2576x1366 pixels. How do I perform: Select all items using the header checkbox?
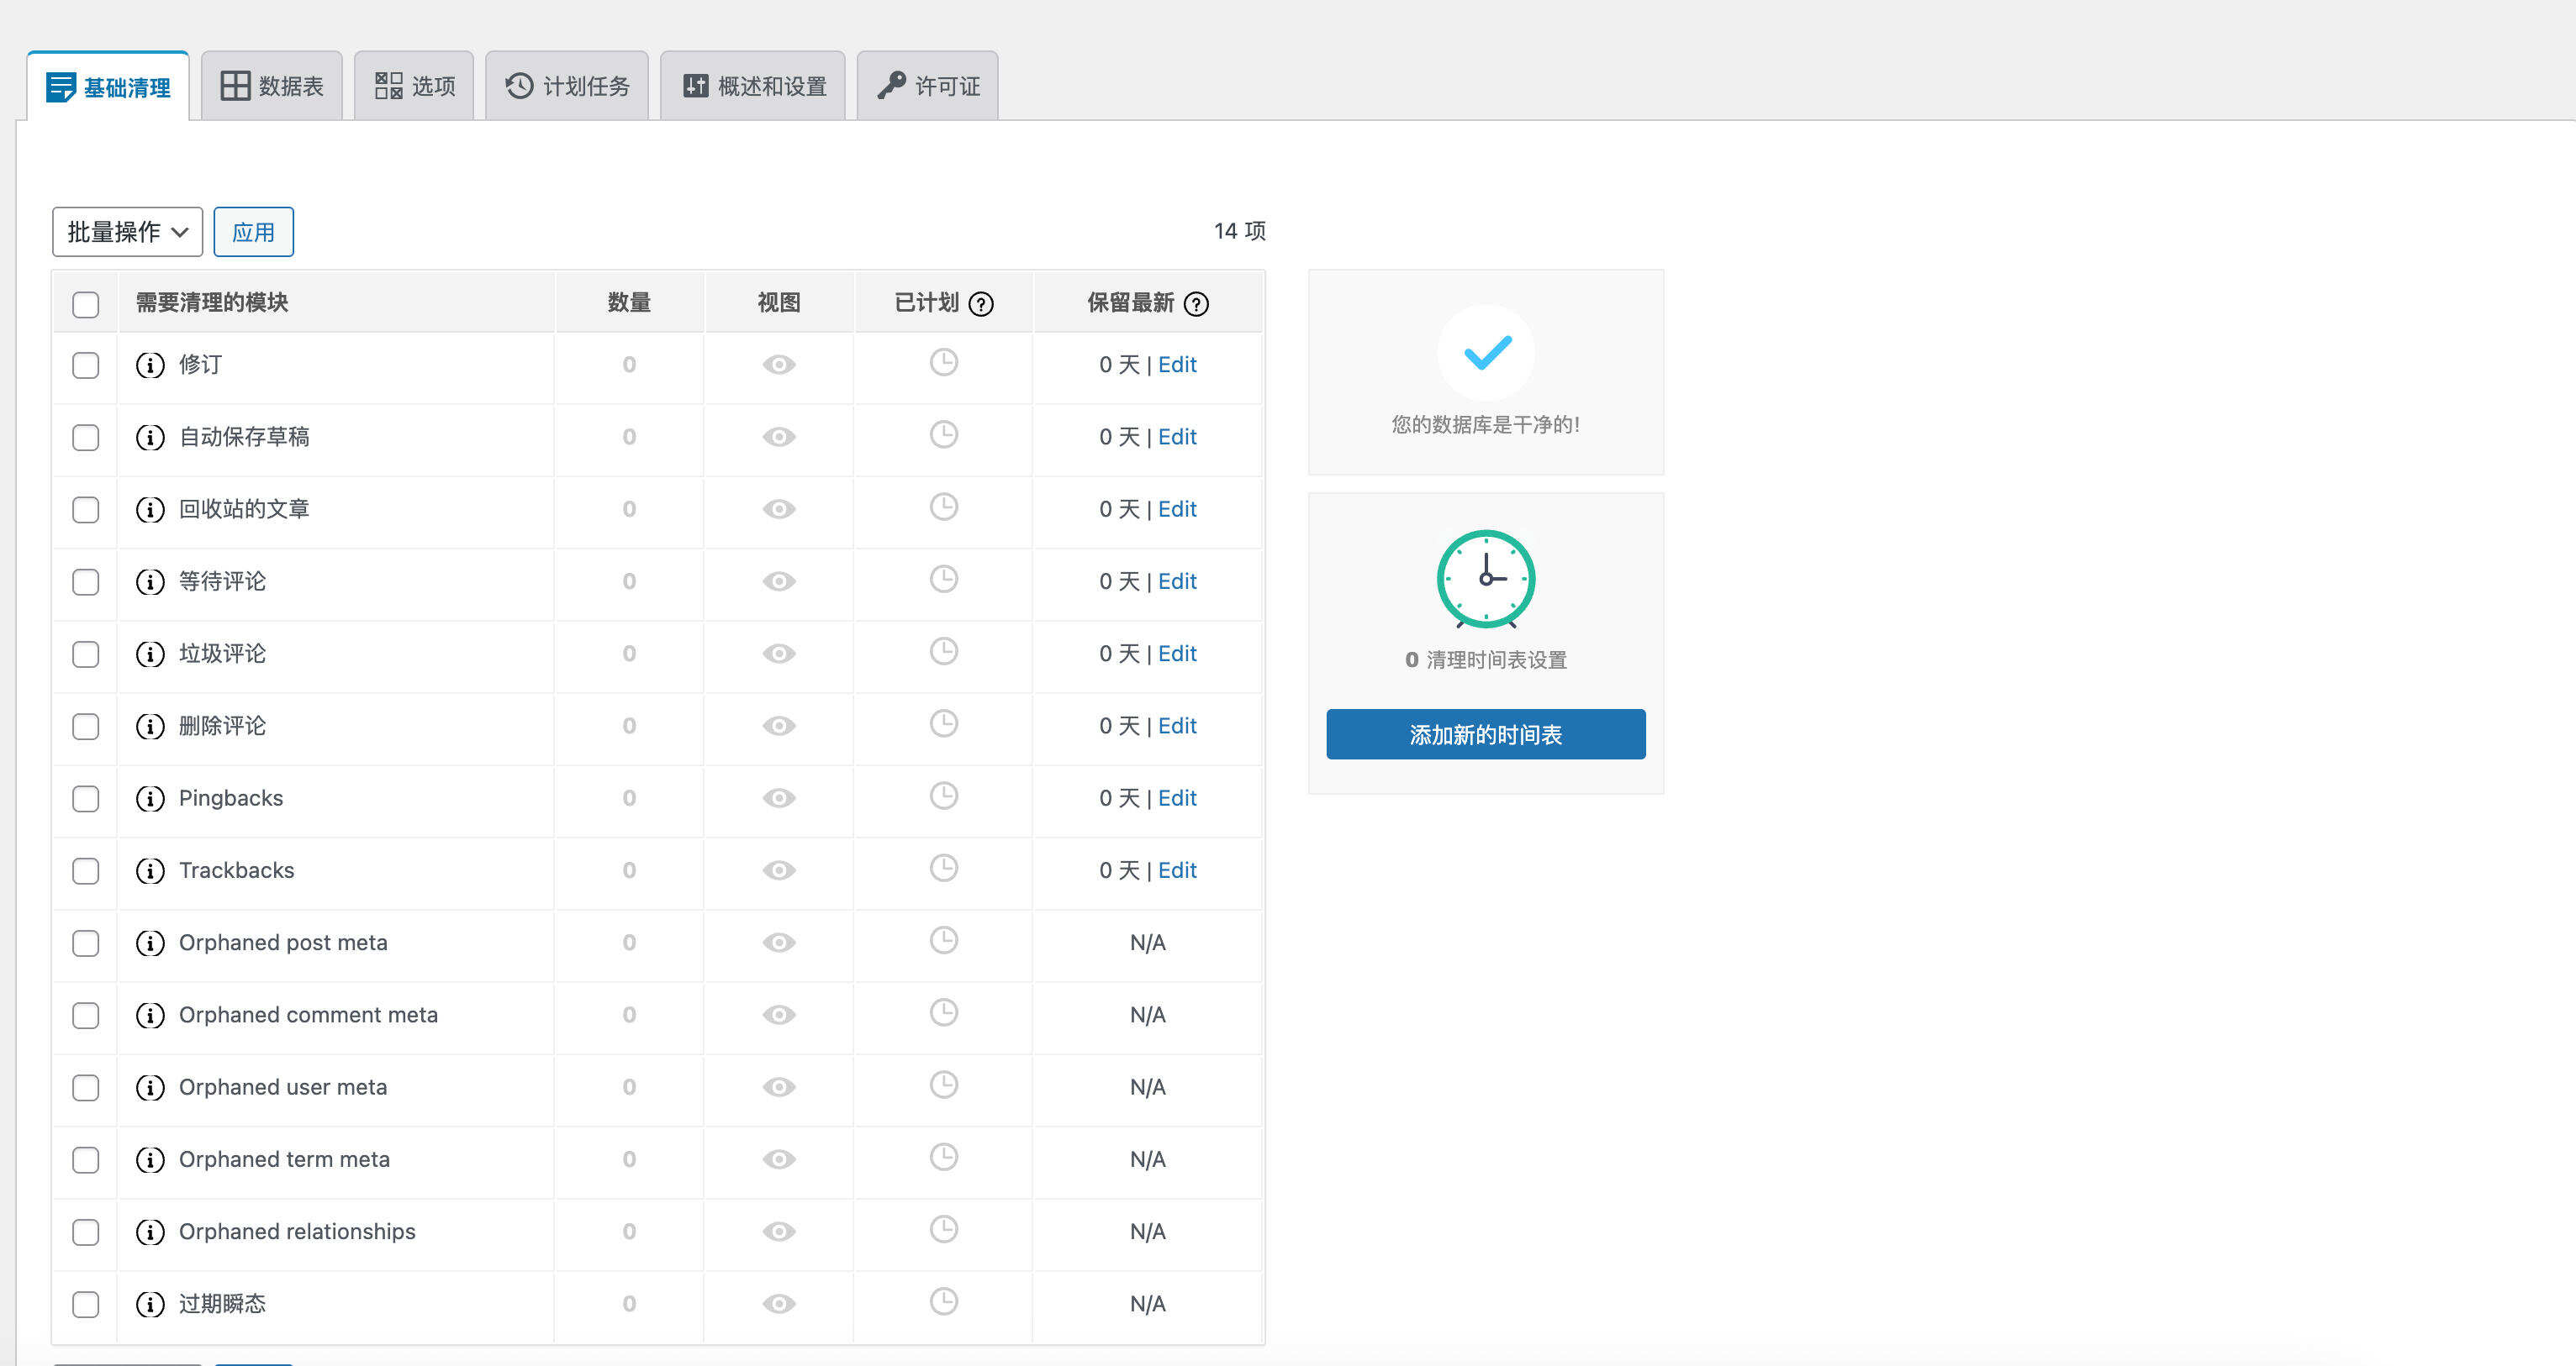85,304
